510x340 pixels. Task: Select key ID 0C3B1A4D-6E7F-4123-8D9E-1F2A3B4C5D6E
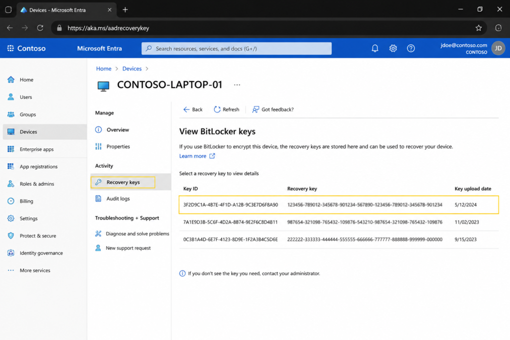230,239
